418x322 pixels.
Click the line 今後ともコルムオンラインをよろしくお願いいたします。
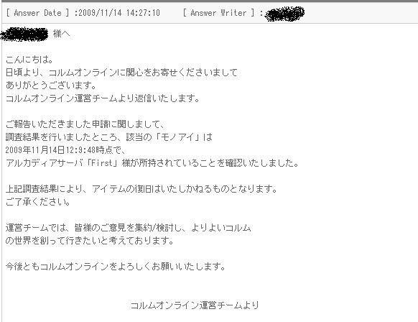pos(116,266)
